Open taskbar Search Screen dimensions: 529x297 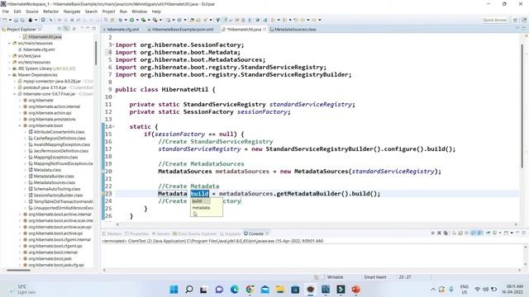pos(189,290)
